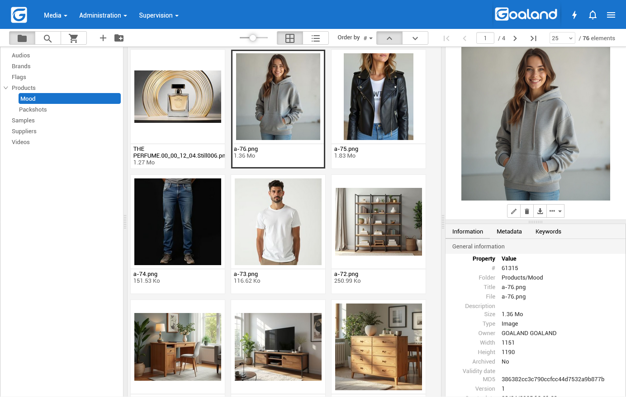This screenshot has height=397, width=626.
Task: Open the hamburger menu
Action: (611, 15)
